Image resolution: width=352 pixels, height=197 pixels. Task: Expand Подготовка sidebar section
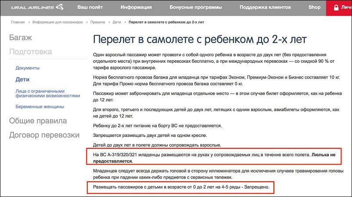(31, 52)
